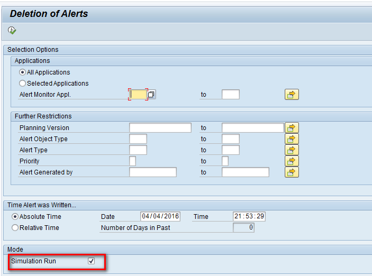Screen dimensions: 372x276
Task: Uncheck the Simulation Run checkbox
Action: (91, 261)
